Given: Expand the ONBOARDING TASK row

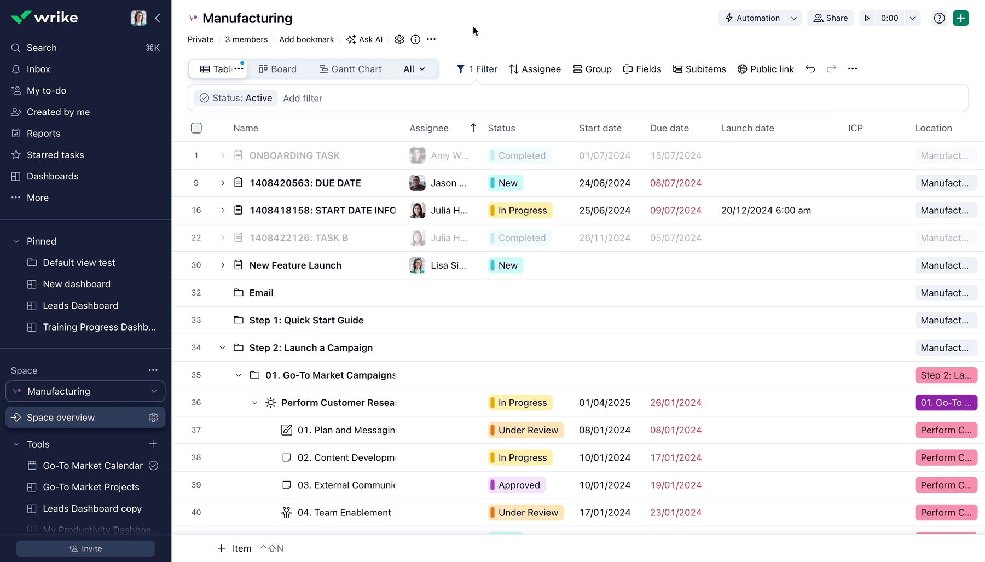Looking at the screenshot, I should [x=223, y=155].
